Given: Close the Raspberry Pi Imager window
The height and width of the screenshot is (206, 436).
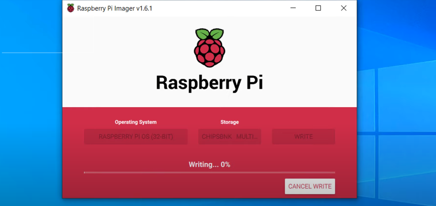Looking at the screenshot, I should pos(343,8).
